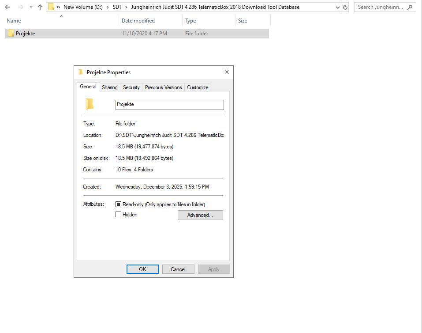Click the 10 Files, 4 Folders text
This screenshot has width=422, height=333.
[134, 170]
